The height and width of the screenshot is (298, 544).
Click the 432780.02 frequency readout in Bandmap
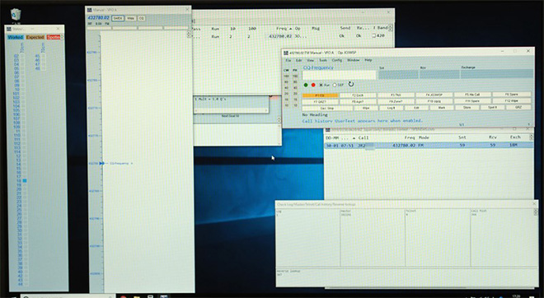point(98,17)
